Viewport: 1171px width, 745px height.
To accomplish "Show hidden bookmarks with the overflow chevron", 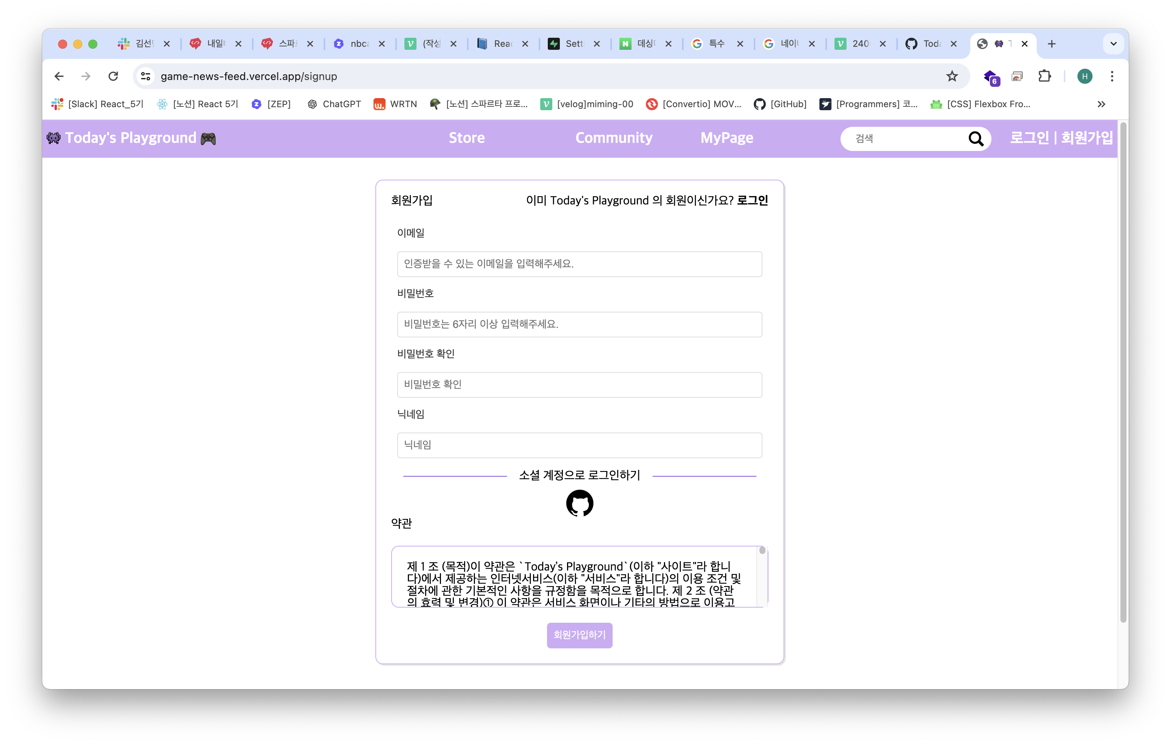I will pos(1102,104).
